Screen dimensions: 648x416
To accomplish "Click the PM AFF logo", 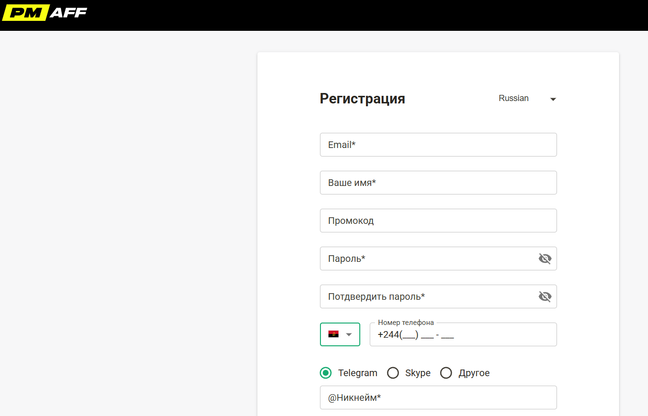I will click(x=45, y=13).
